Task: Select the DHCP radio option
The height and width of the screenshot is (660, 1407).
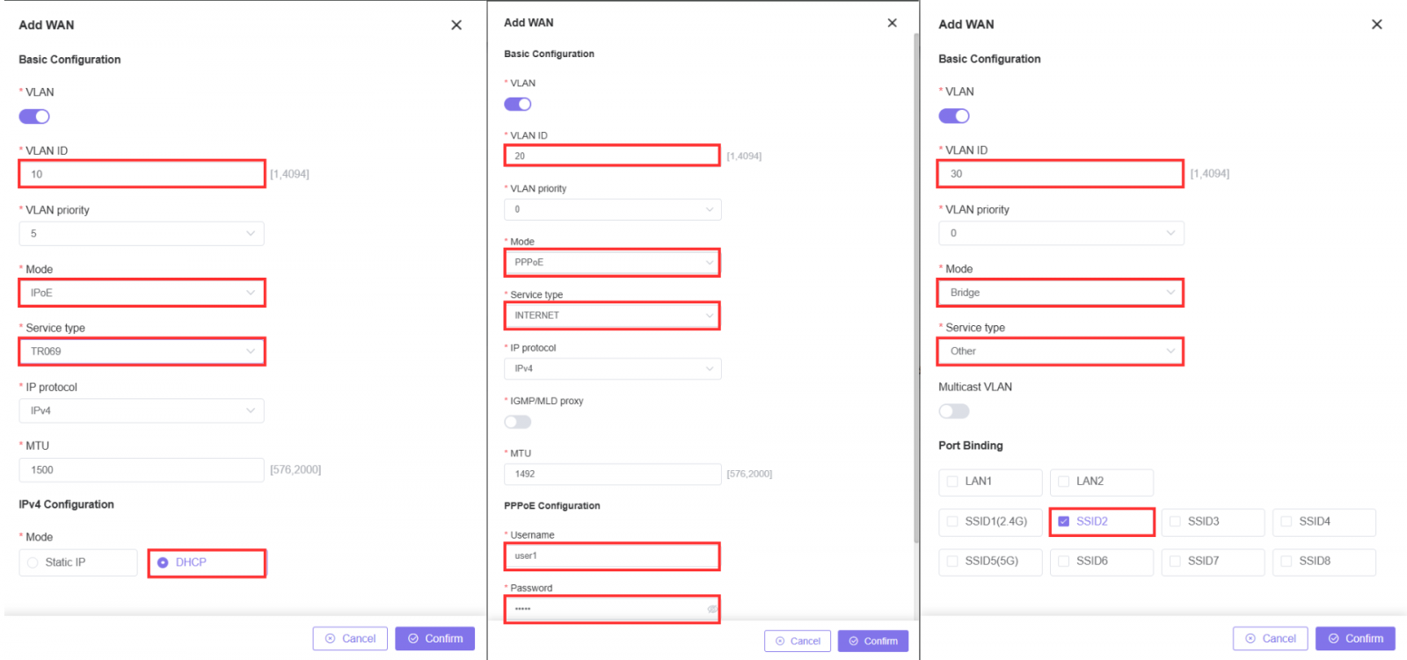Action: tap(163, 562)
